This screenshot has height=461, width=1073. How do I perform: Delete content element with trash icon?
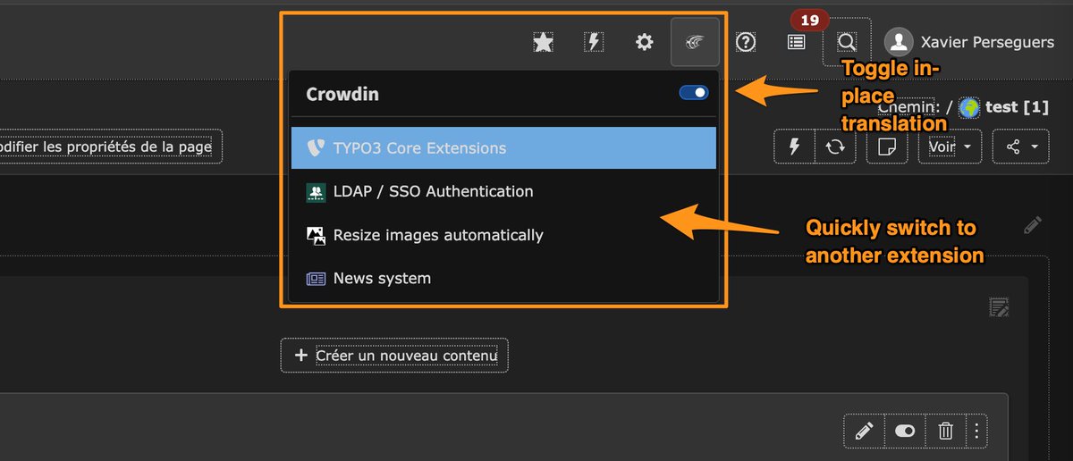pyautogui.click(x=946, y=432)
